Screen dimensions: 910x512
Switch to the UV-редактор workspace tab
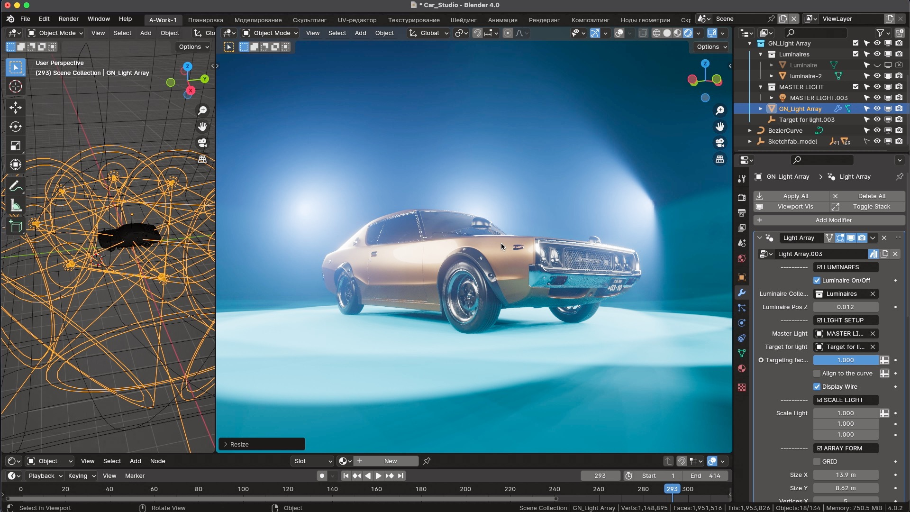pyautogui.click(x=357, y=20)
